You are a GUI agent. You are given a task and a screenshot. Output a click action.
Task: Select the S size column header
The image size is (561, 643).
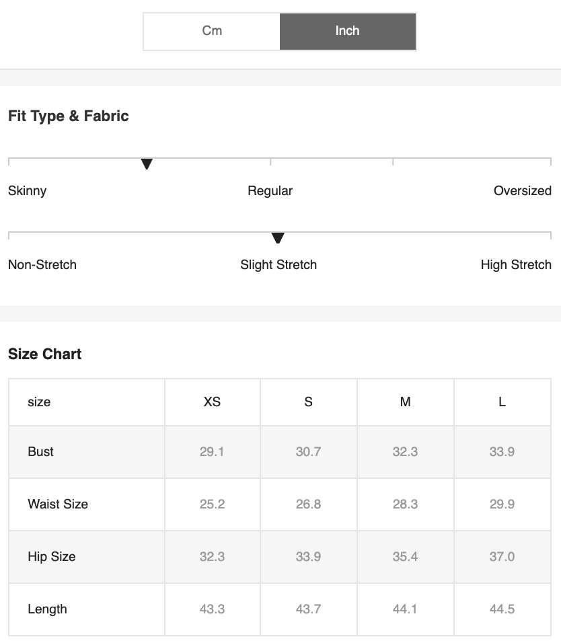point(308,402)
